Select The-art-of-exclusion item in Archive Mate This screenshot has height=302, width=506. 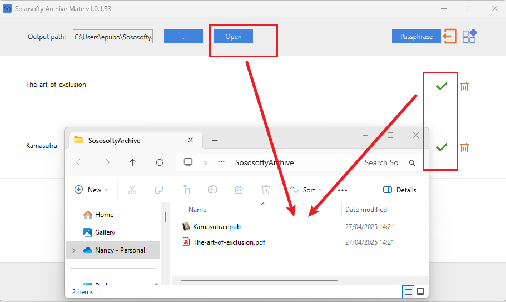[x=56, y=85]
